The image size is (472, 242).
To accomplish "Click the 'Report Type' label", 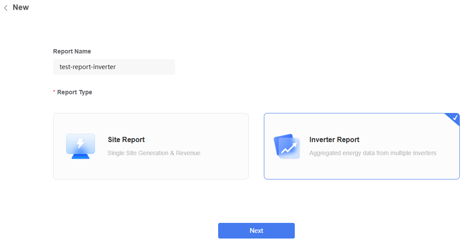I will 74,92.
